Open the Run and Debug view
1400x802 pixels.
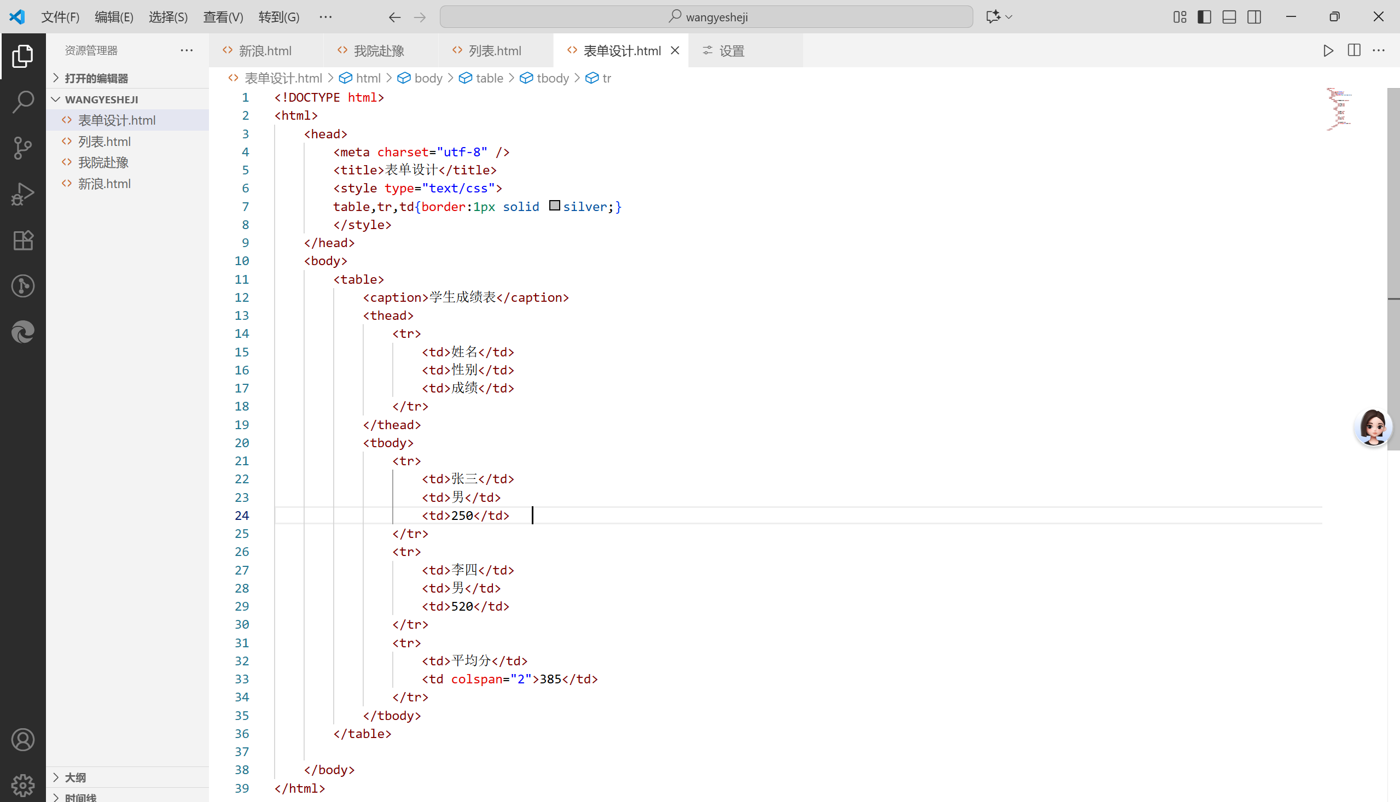pyautogui.click(x=22, y=194)
